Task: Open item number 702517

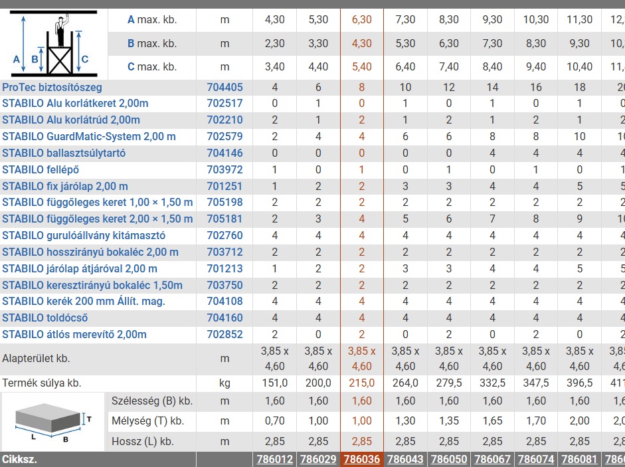Action: tap(224, 103)
